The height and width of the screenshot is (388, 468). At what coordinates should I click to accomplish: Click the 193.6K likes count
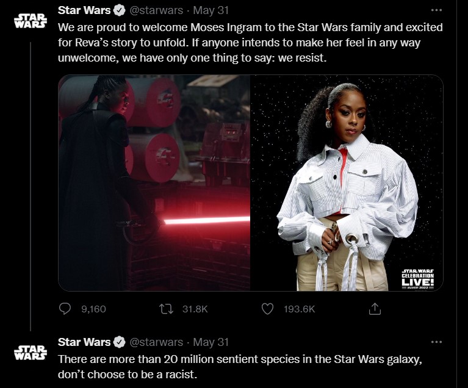coord(300,309)
